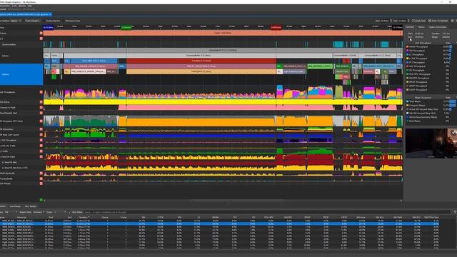Toggle the square beside Compute In Flight row
This screenshot has height=257, width=457.
pyautogui.click(x=41, y=108)
